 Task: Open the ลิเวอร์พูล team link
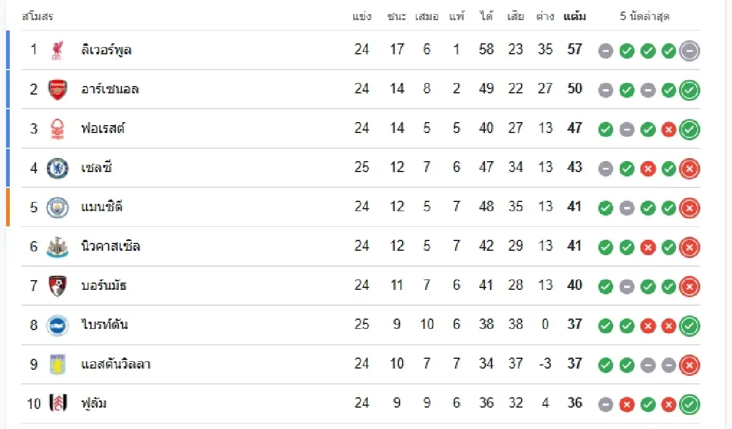tap(106, 50)
